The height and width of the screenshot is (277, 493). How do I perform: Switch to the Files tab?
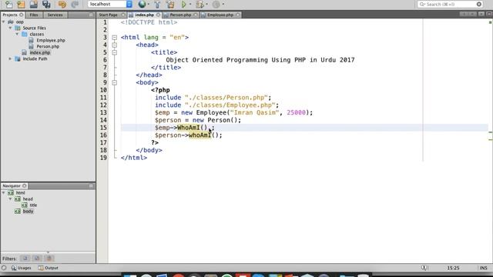point(34,15)
